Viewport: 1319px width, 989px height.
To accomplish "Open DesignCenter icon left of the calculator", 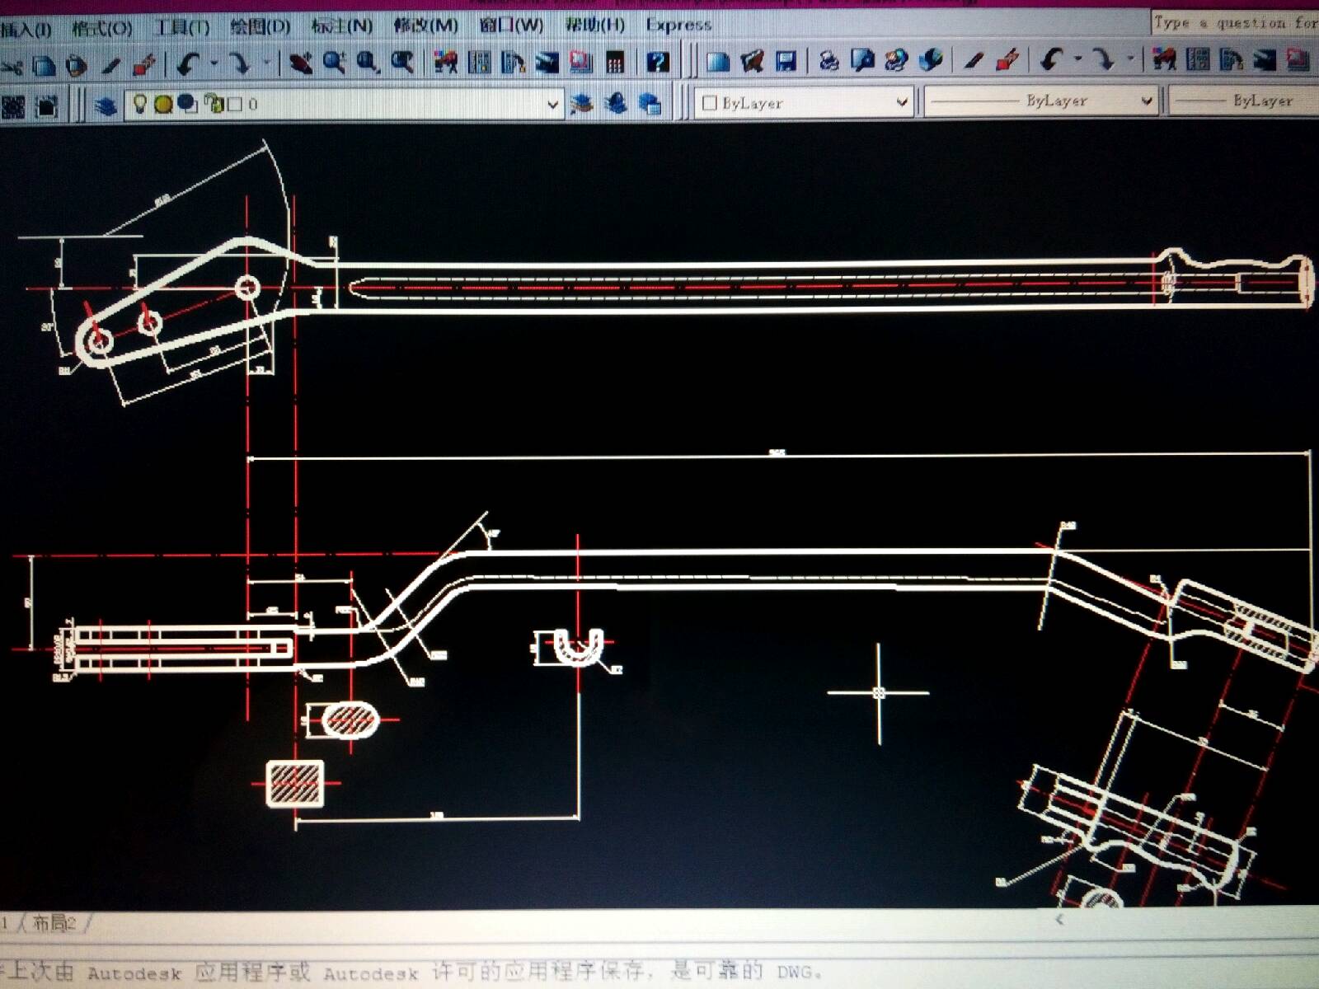I will [480, 63].
